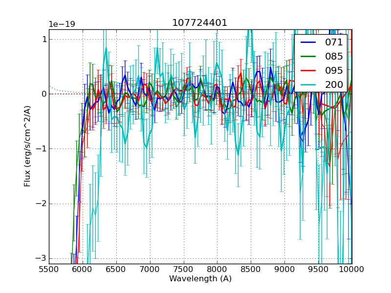Click the 6500 x-axis tick label
The image size is (391, 293).
116,269
